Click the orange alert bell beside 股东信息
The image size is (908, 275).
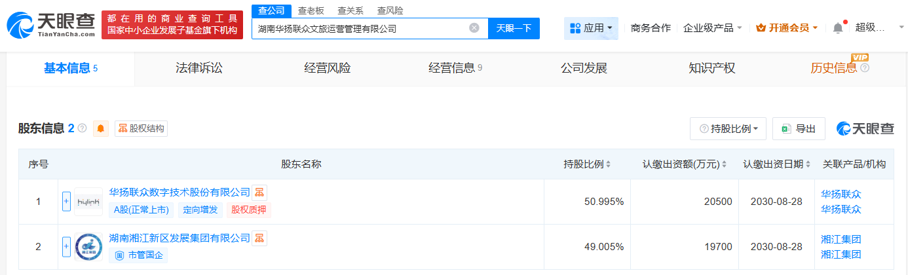pos(101,128)
